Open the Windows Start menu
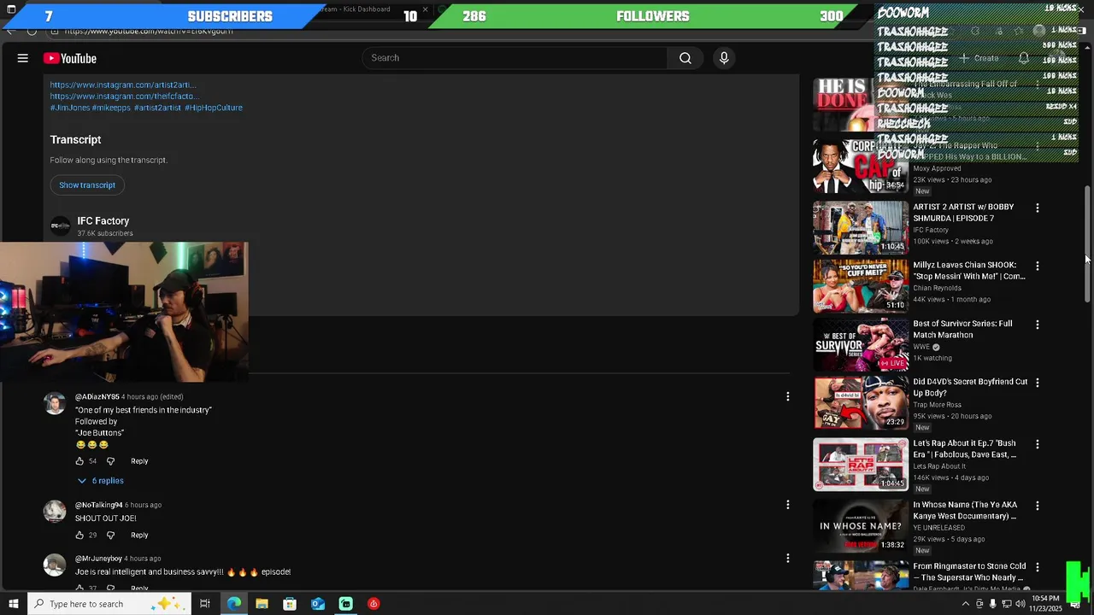Image resolution: width=1094 pixels, height=615 pixels. (12, 604)
